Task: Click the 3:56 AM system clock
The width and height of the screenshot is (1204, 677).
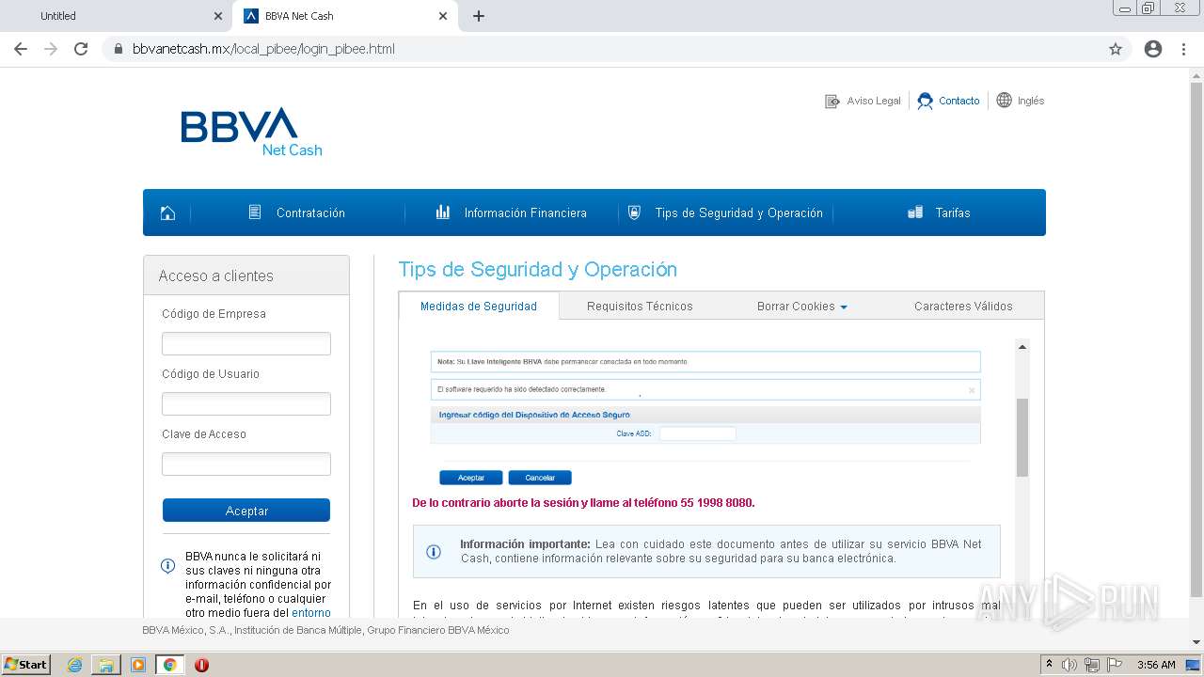Action: (1156, 665)
